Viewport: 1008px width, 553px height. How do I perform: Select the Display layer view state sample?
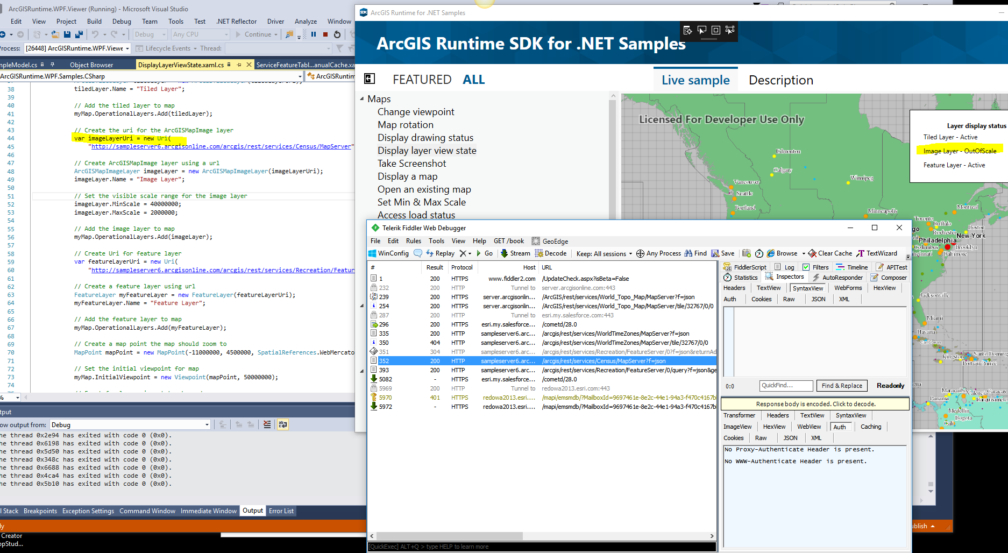tap(427, 151)
